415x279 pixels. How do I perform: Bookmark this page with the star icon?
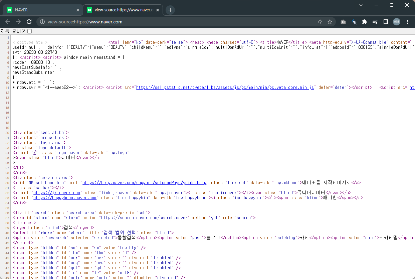pyautogui.click(x=330, y=22)
